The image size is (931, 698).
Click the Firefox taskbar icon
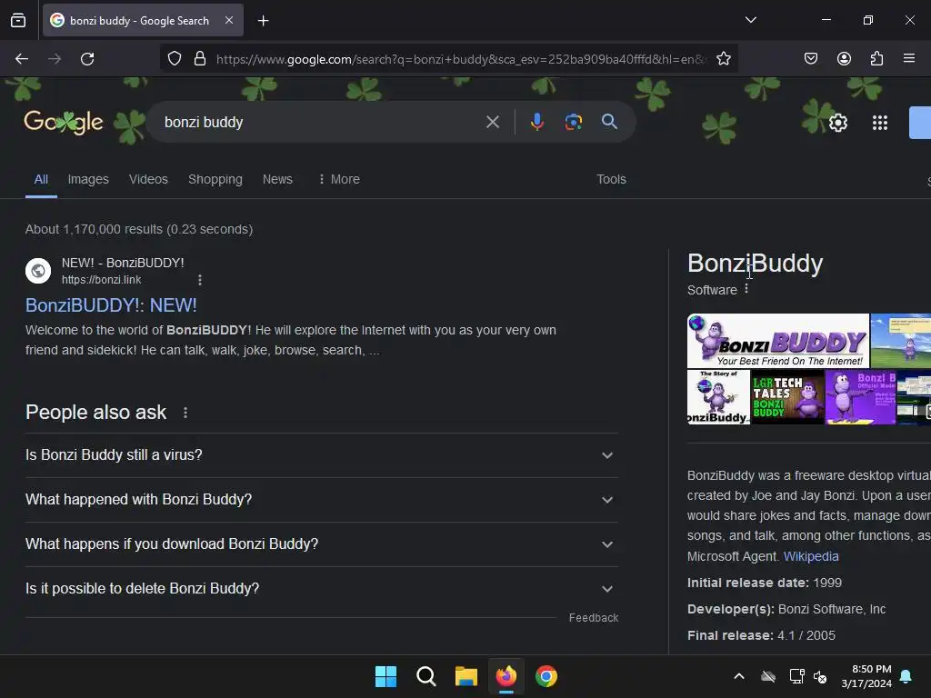506,676
